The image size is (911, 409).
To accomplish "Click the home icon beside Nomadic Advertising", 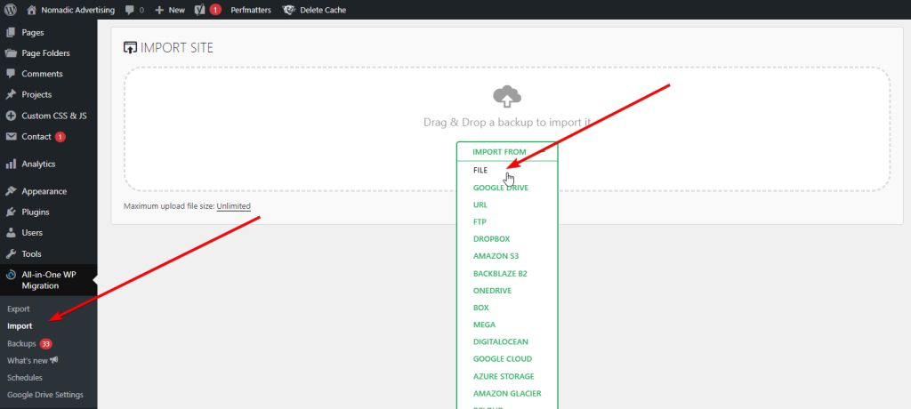I will 32,10.
